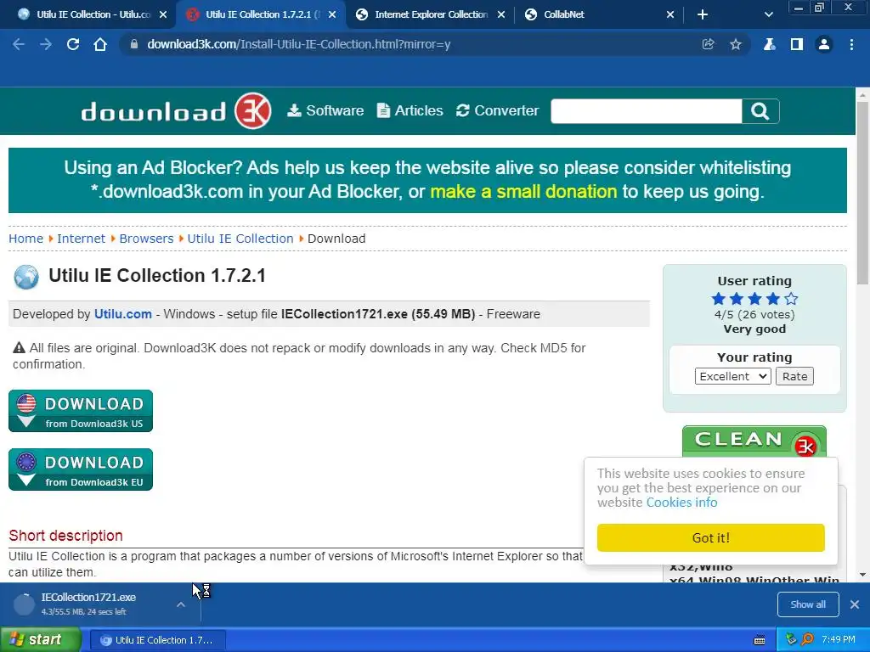Reload the page with the refresh icon
Image resolution: width=870 pixels, height=652 pixels.
click(x=73, y=44)
